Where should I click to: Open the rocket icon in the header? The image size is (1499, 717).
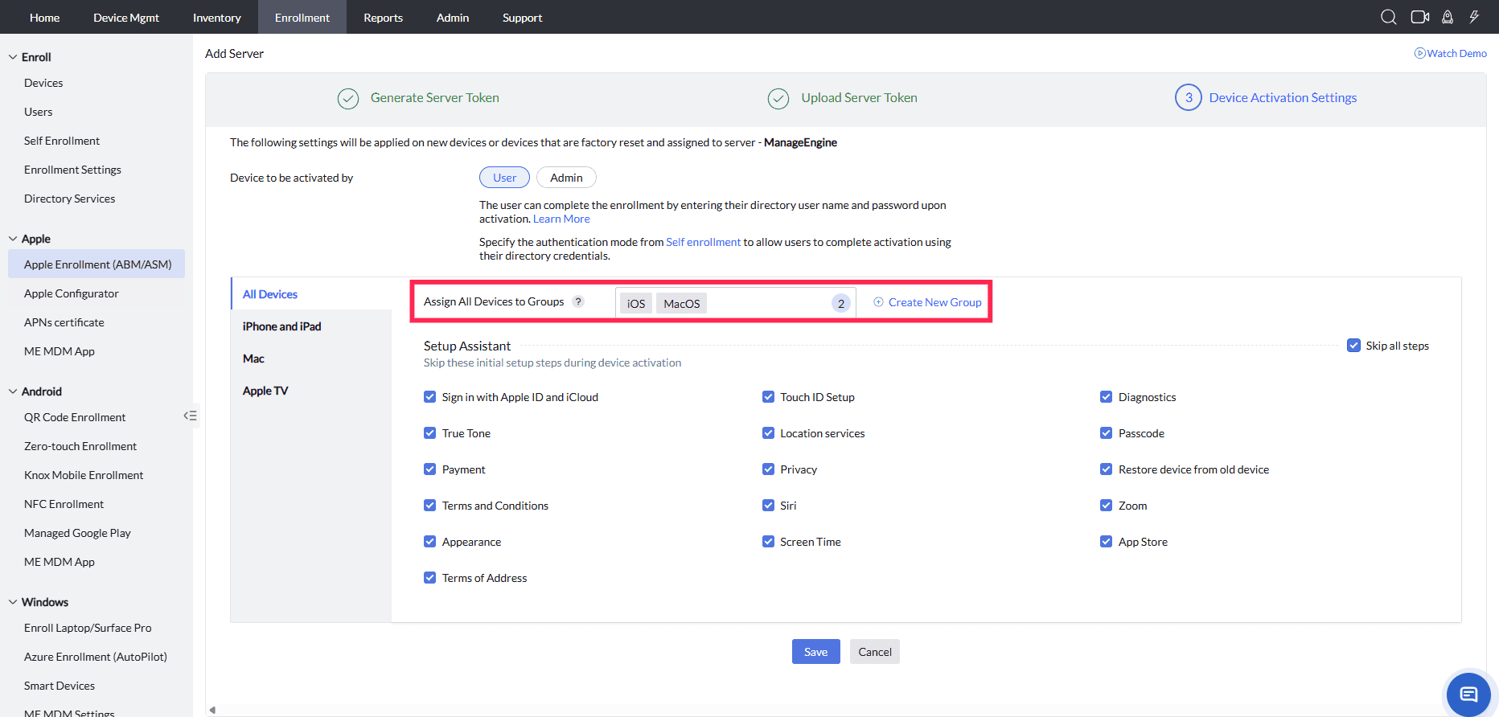point(1448,17)
